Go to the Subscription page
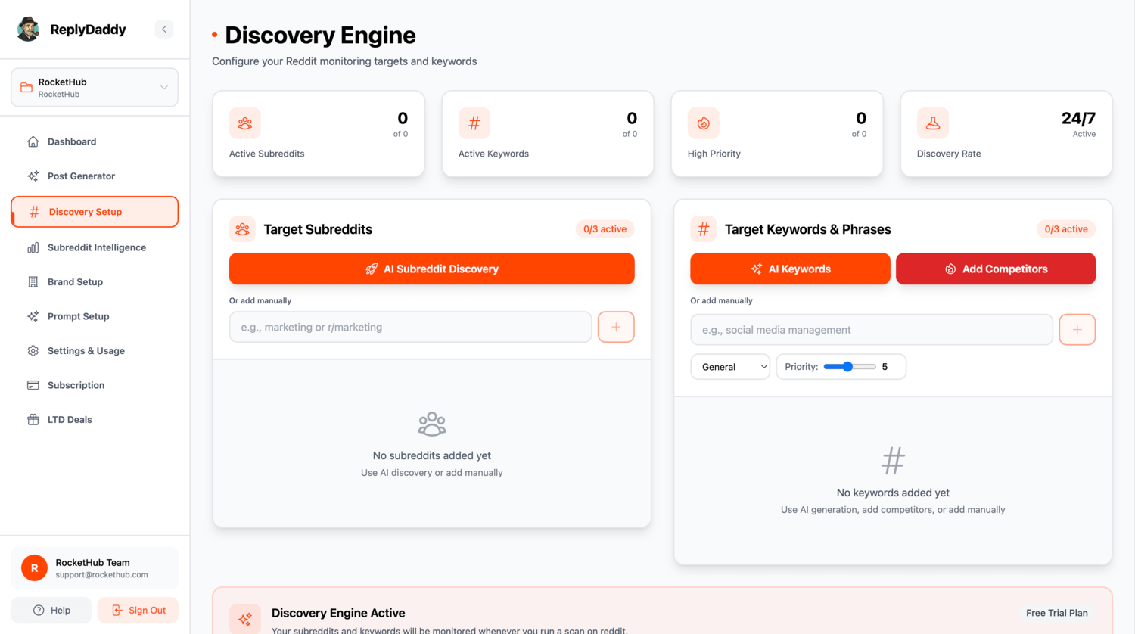This screenshot has height=634, width=1135. (x=95, y=385)
